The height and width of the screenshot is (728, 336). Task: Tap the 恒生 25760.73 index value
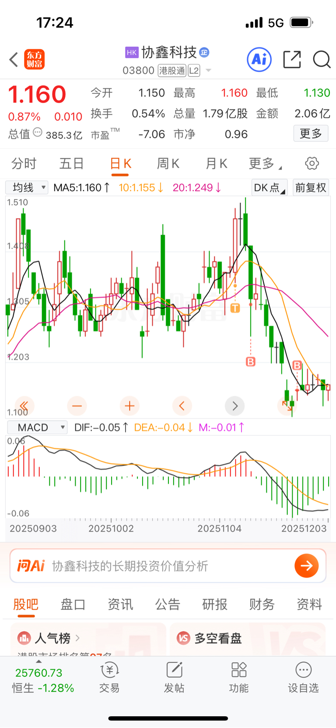click(38, 673)
